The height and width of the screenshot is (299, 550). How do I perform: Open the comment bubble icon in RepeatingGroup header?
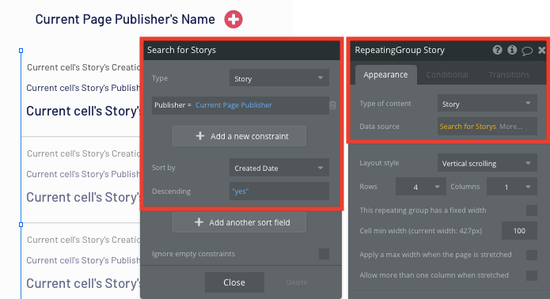[527, 51]
